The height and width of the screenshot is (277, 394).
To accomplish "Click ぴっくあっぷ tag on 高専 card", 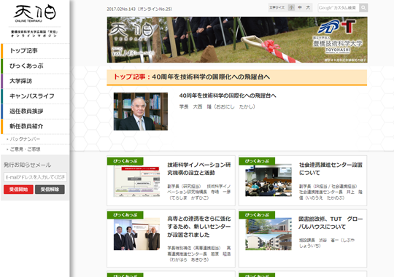I will pyautogui.click(x=125, y=215).
